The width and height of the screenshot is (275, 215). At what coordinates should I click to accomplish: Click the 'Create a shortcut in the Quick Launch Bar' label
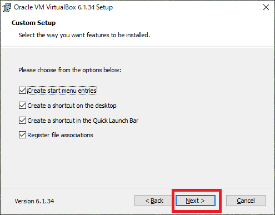[x=83, y=121]
